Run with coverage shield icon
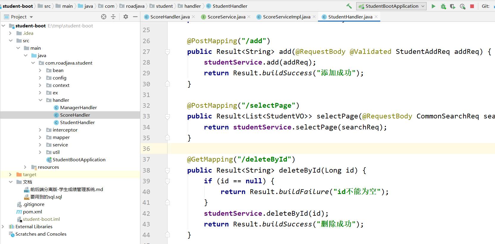Screen dimensions: 495x244 453,6
